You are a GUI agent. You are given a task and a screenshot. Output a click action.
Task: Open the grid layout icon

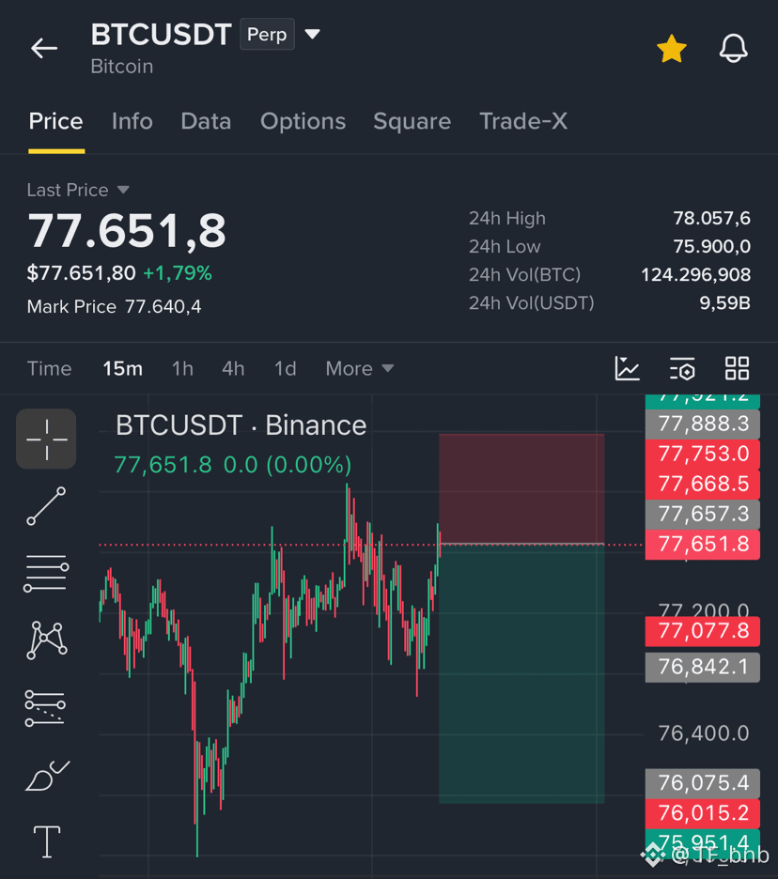click(x=737, y=368)
